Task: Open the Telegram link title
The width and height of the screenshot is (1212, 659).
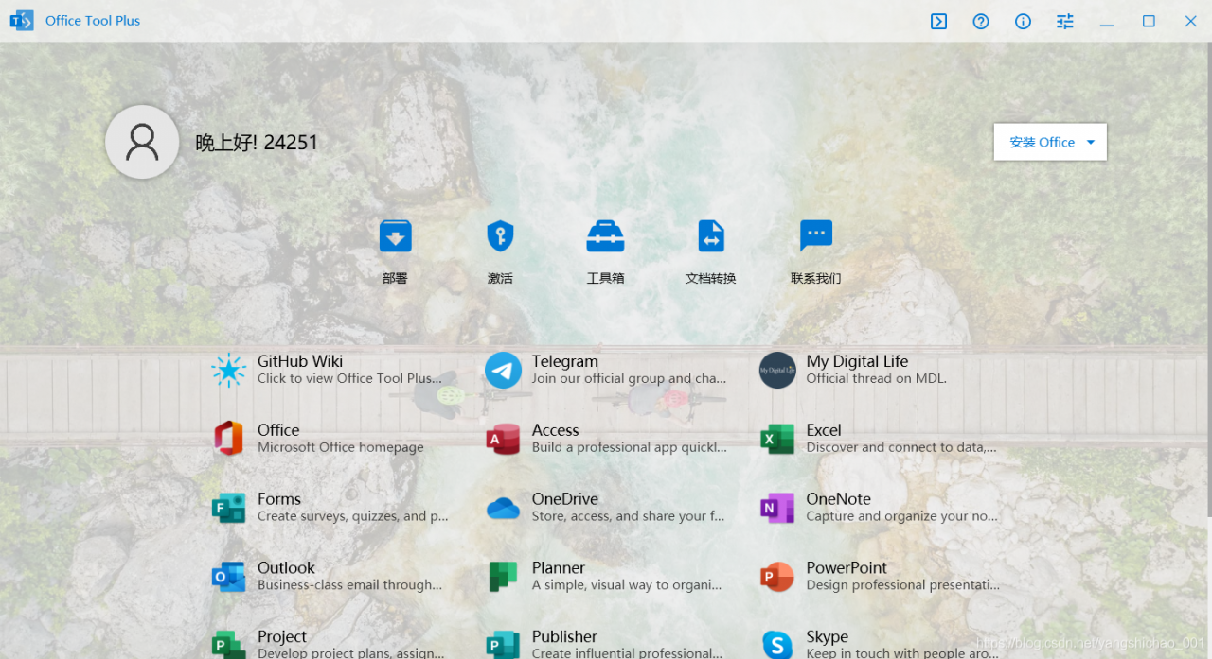Action: [x=565, y=361]
